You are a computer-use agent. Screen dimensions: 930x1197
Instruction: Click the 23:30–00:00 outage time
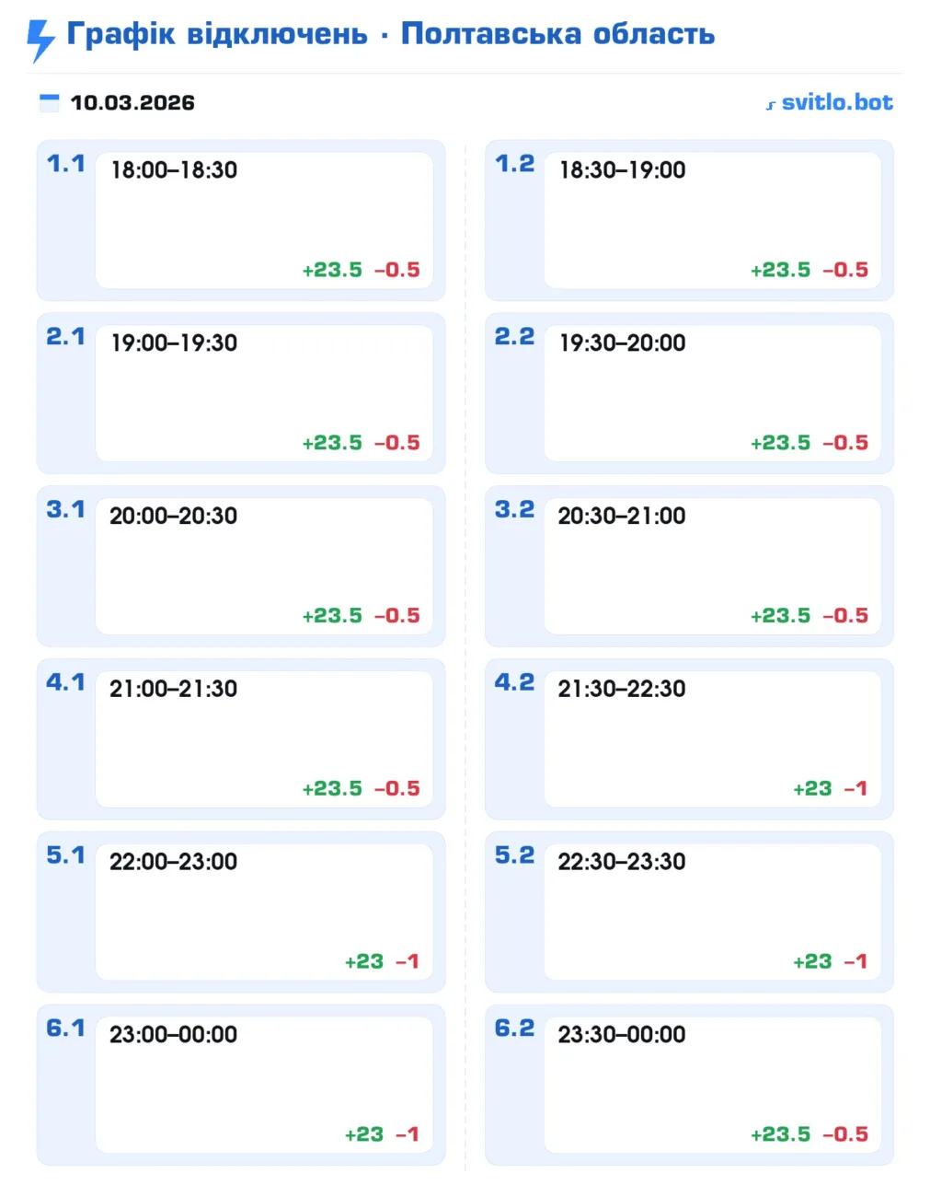622,1035
